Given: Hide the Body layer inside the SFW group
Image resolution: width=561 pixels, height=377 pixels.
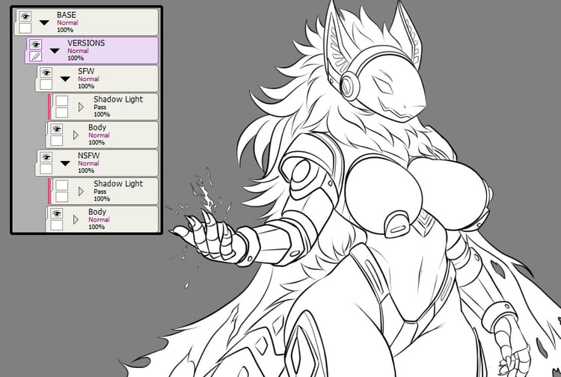Looking at the screenshot, I should [x=57, y=129].
